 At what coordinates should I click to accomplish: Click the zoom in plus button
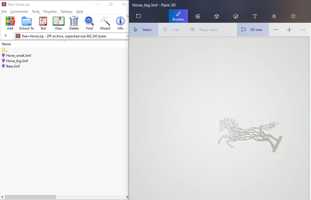(289, 30)
